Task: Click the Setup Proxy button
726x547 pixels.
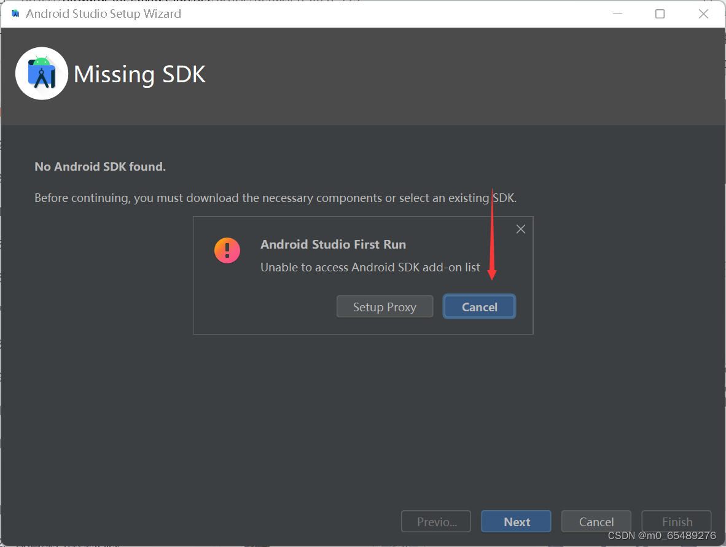Action: (x=384, y=307)
